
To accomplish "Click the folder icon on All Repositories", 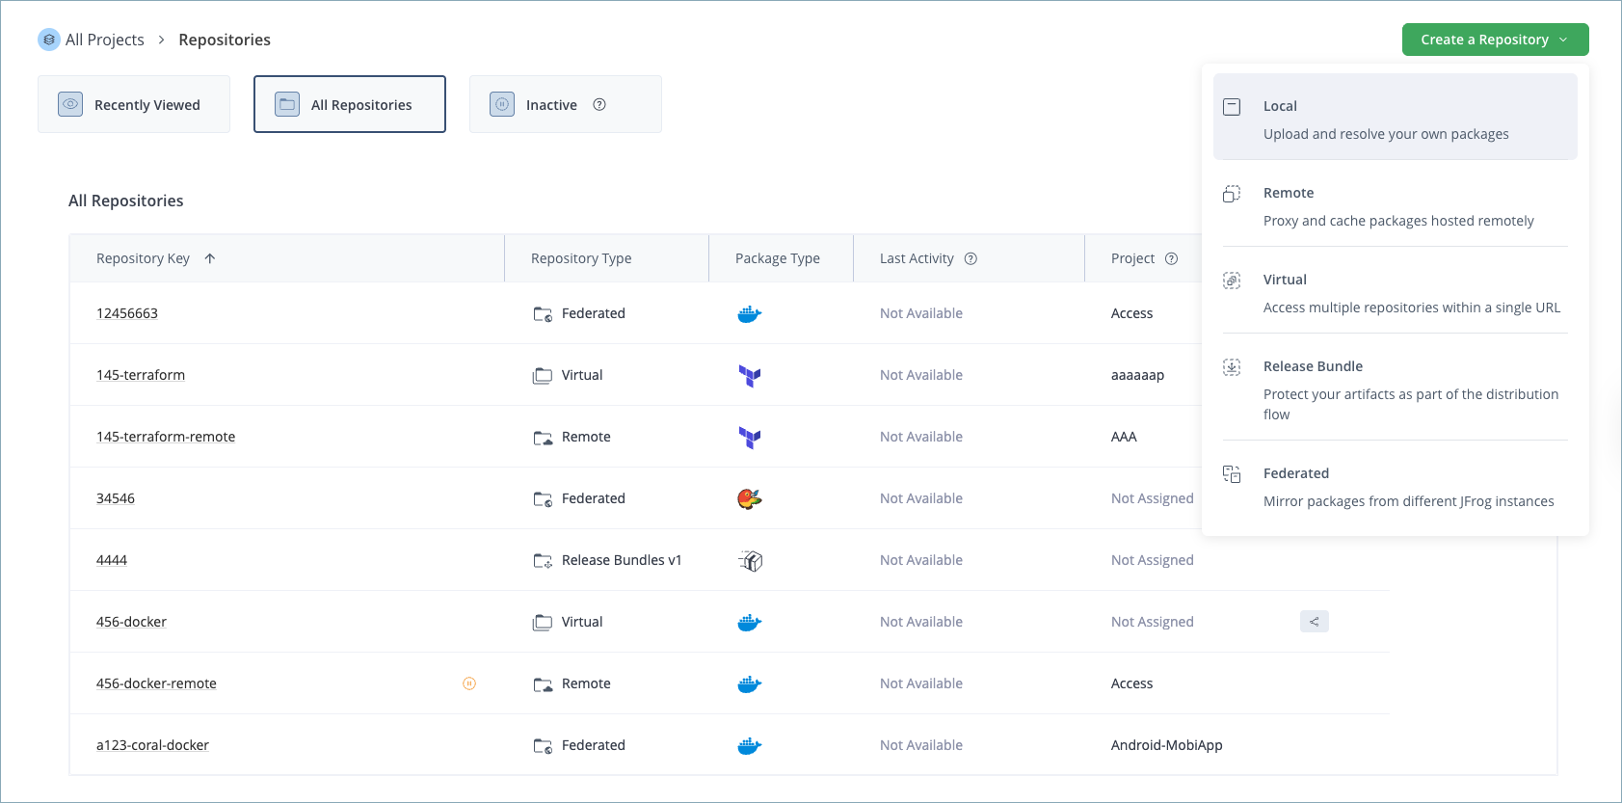I will pyautogui.click(x=287, y=104).
